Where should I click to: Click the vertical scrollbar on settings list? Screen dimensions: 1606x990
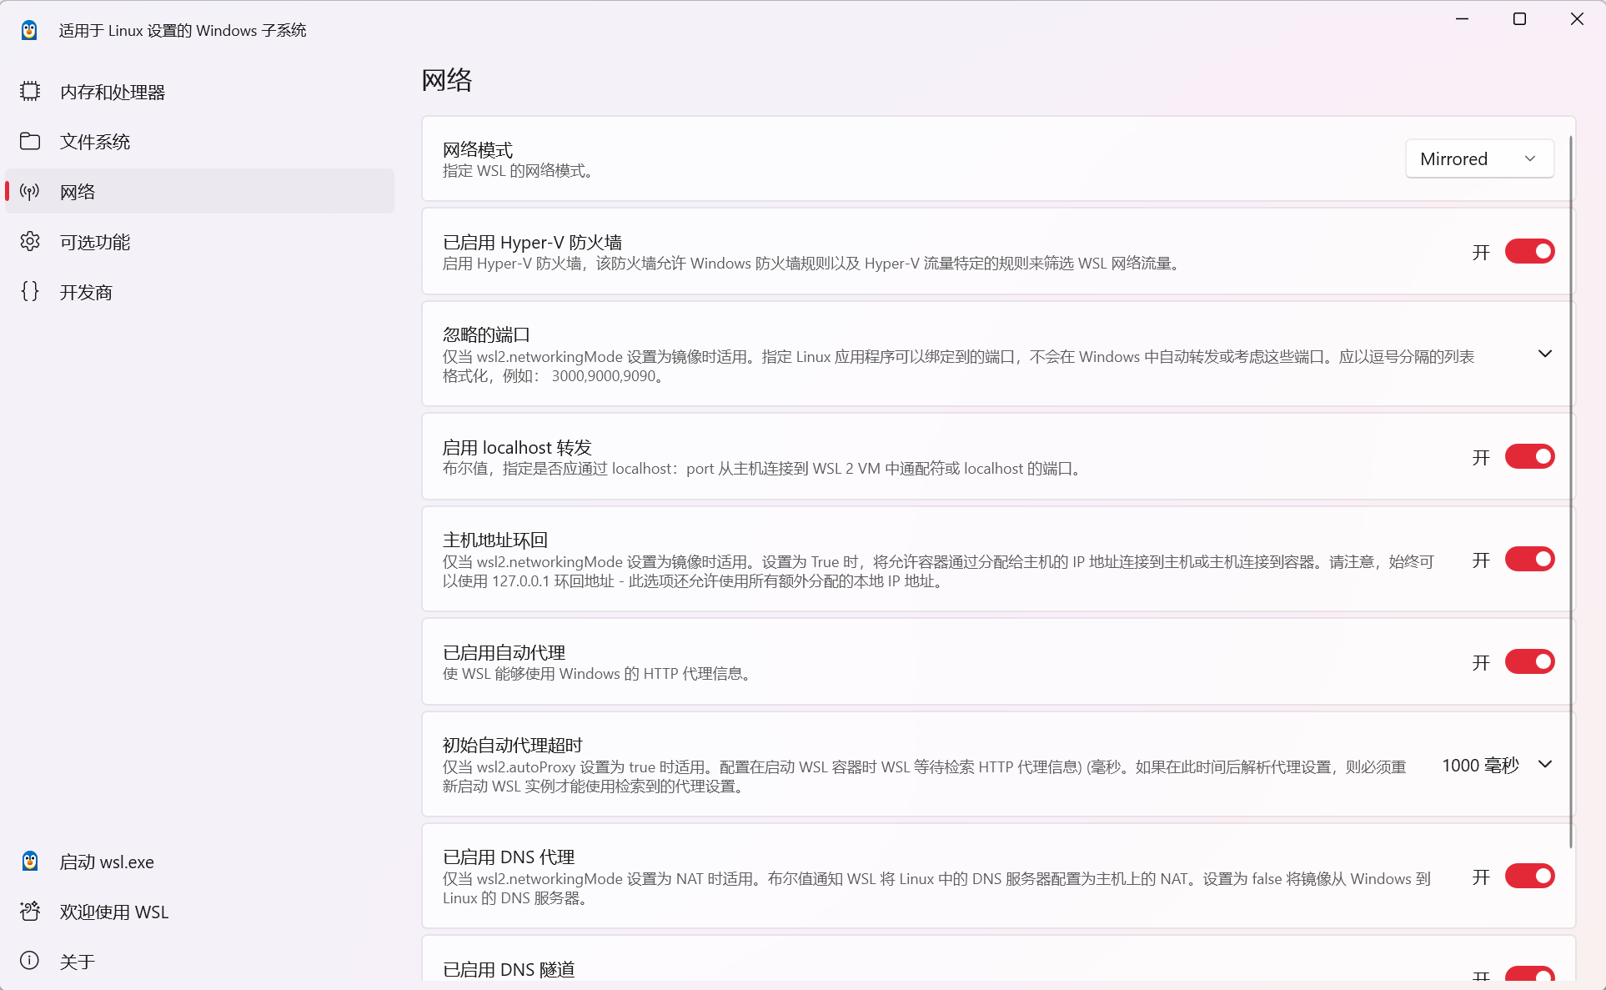pos(1571,492)
